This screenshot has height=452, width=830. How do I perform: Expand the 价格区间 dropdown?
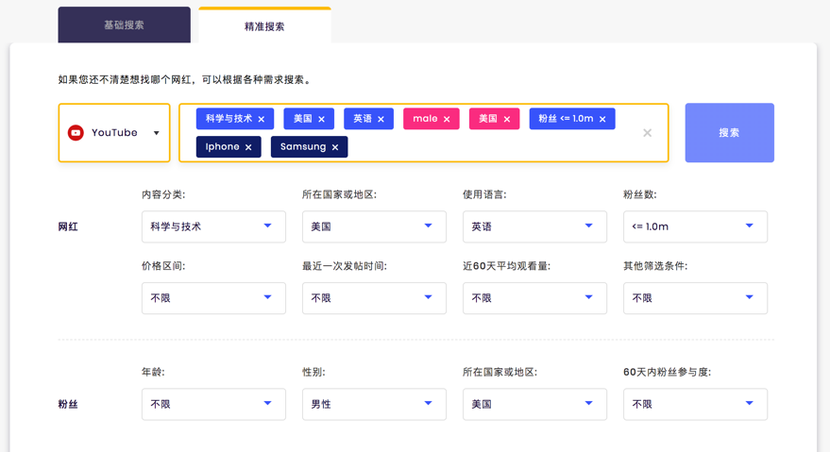213,298
